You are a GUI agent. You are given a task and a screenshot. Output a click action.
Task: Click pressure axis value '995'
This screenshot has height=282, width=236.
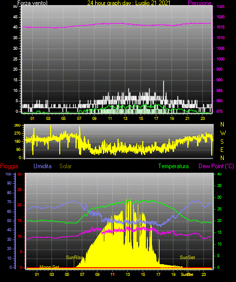[219, 69]
